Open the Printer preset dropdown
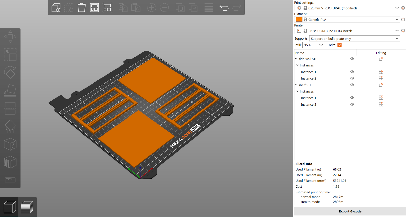 point(347,31)
